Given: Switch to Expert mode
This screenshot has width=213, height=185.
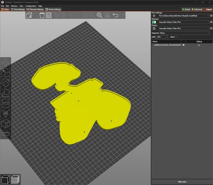Looking at the screenshot, I should click(207, 9).
